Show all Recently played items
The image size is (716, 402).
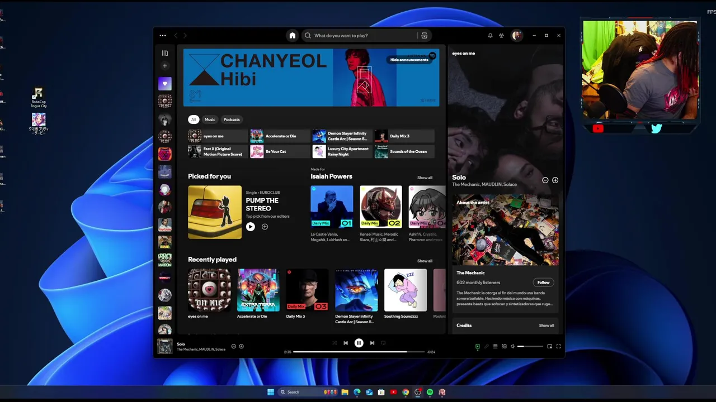425,261
